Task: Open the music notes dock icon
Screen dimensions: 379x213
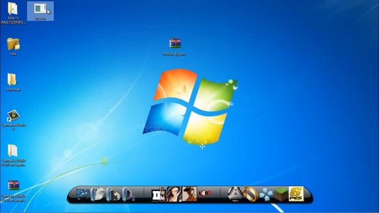Action: pos(129,194)
